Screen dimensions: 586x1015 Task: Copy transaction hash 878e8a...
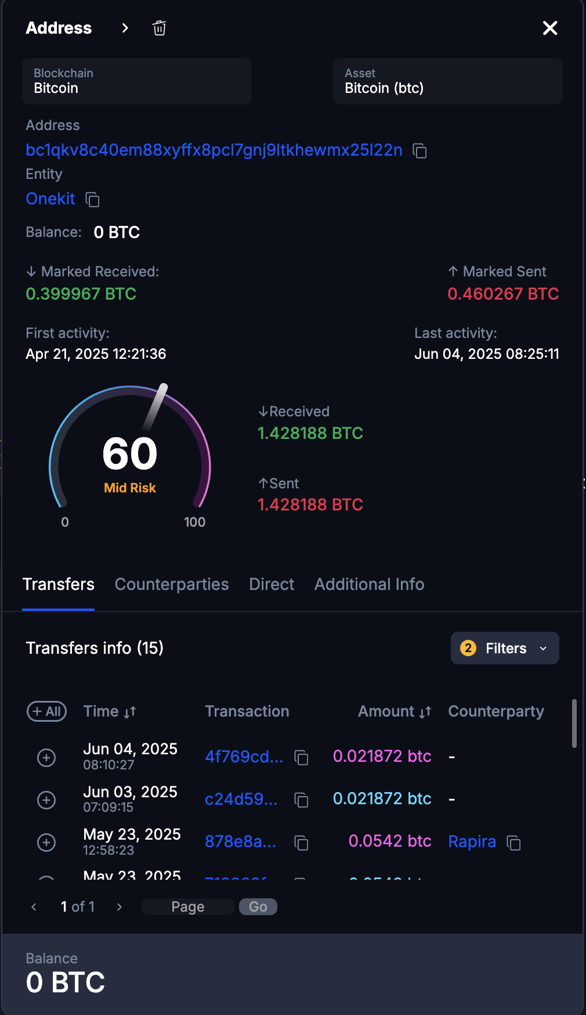click(301, 843)
